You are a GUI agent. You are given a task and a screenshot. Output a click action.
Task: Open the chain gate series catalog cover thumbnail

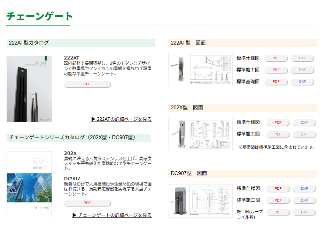pyautogui.click(x=29, y=184)
